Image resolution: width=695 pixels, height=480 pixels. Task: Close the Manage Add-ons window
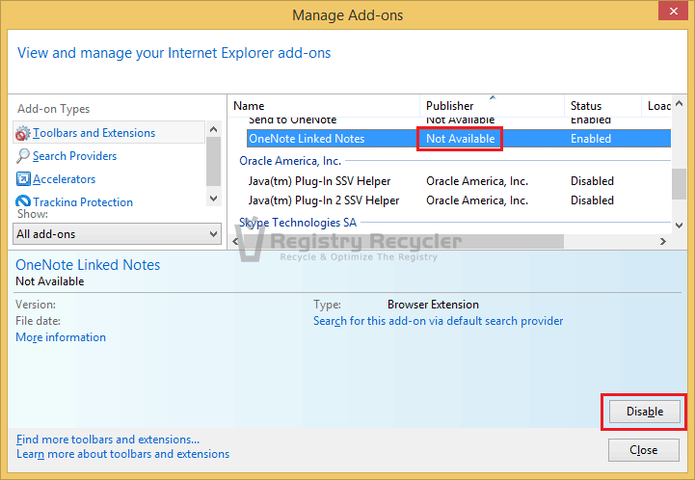(673, 11)
